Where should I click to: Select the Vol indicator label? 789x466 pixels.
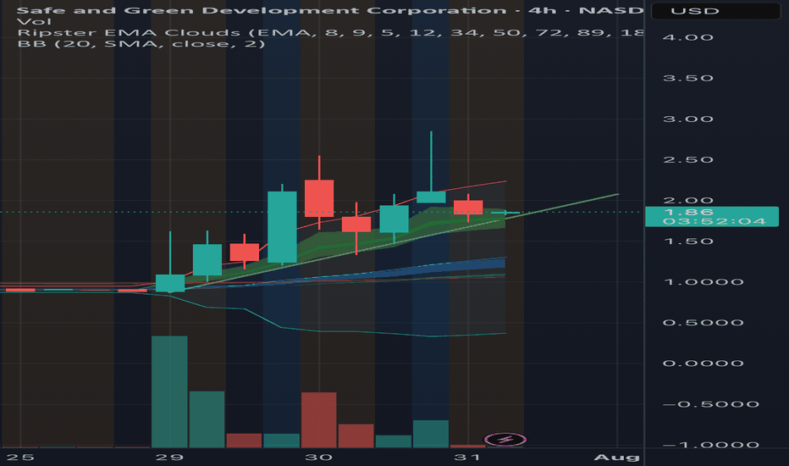(34, 22)
